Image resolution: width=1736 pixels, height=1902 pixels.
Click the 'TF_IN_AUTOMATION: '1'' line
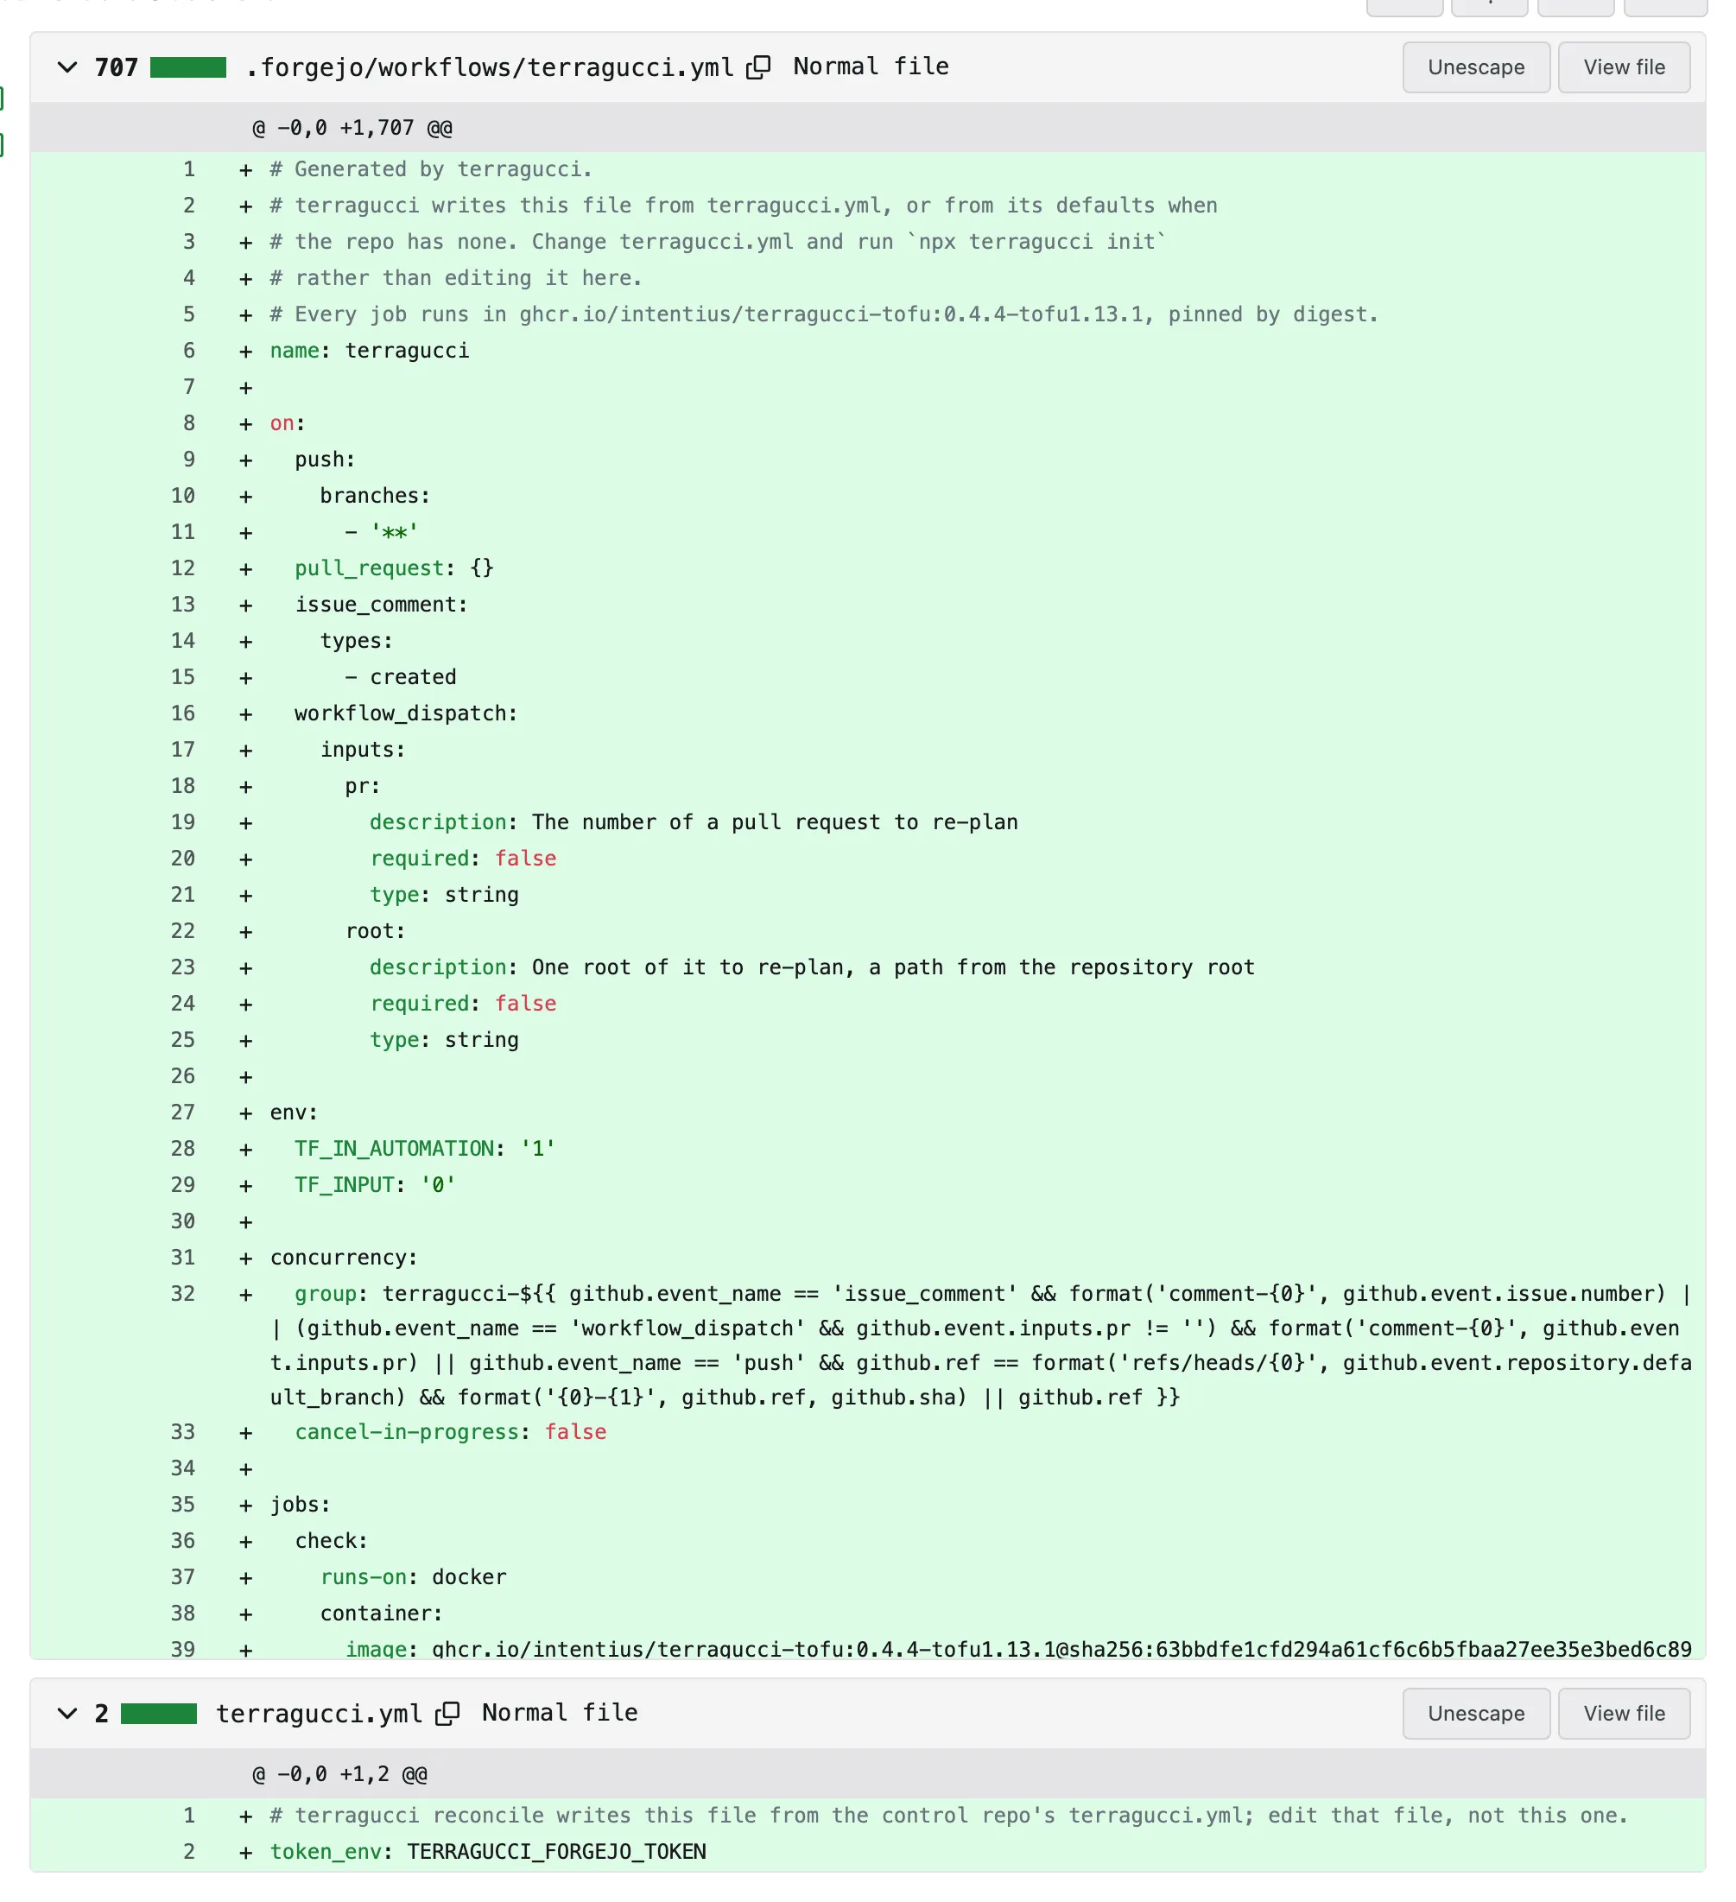pyautogui.click(x=425, y=1148)
